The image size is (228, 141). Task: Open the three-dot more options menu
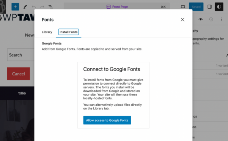[x=221, y=19]
